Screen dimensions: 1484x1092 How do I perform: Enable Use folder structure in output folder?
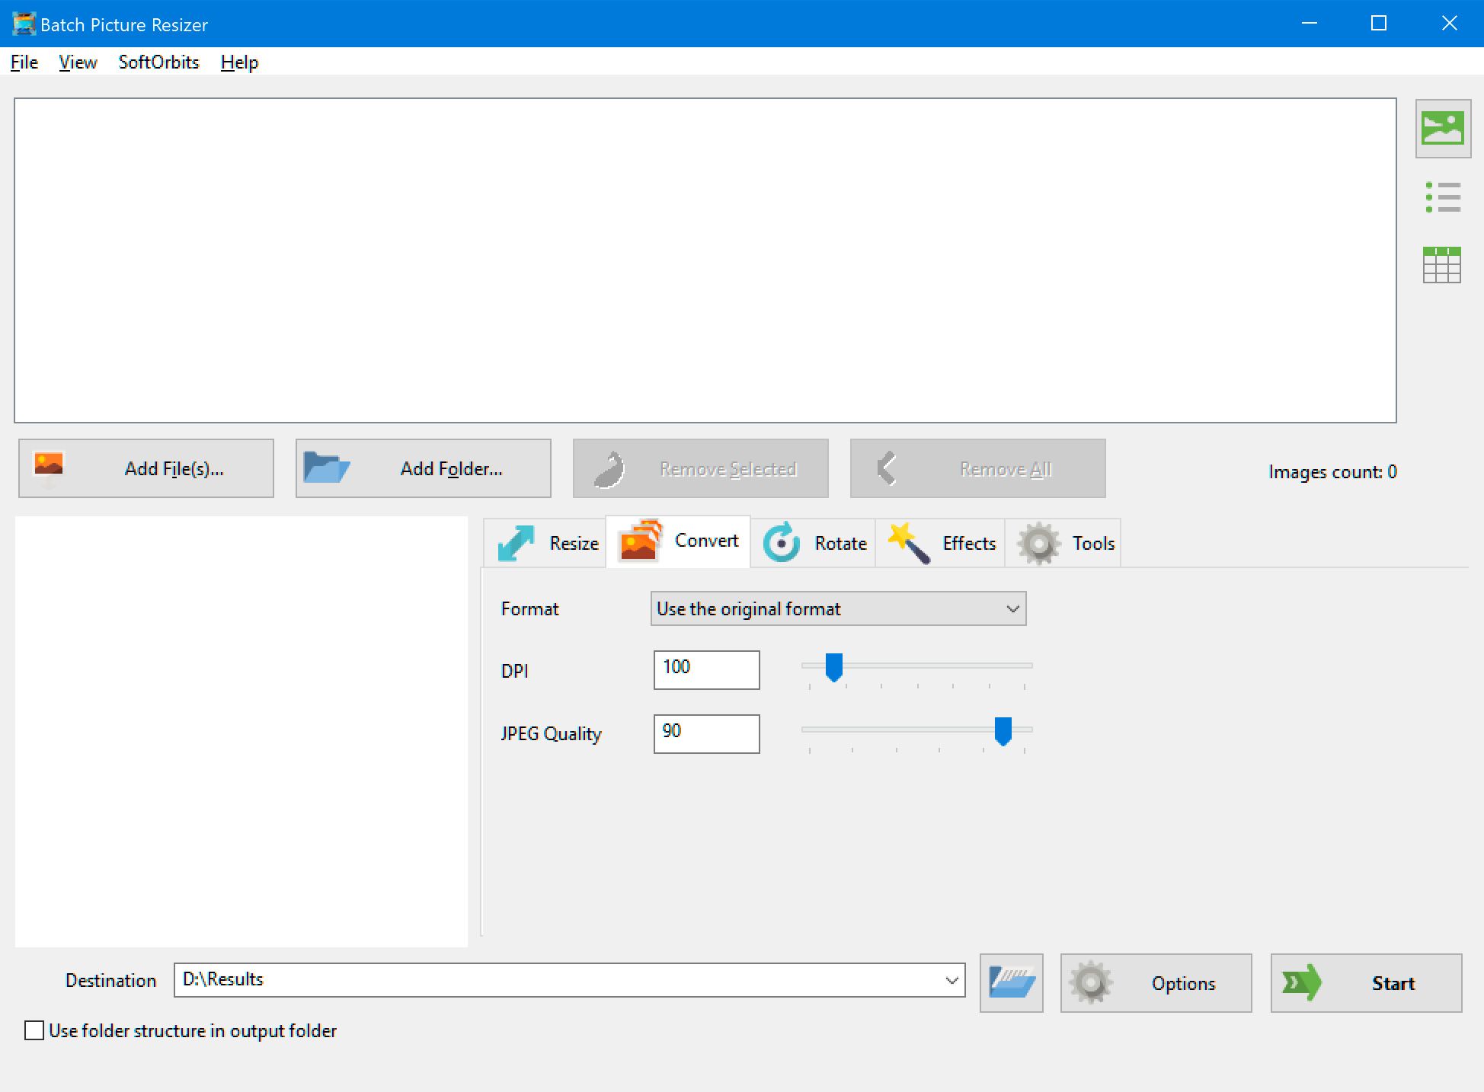pyautogui.click(x=31, y=1031)
